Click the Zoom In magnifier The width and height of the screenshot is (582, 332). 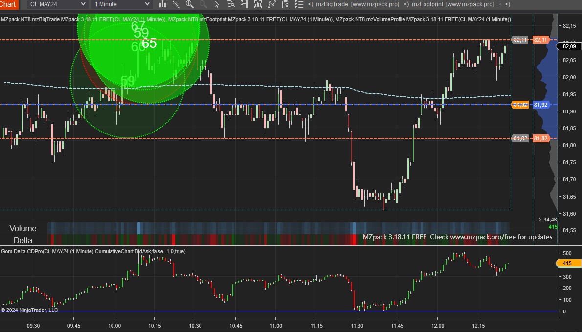click(190, 4)
